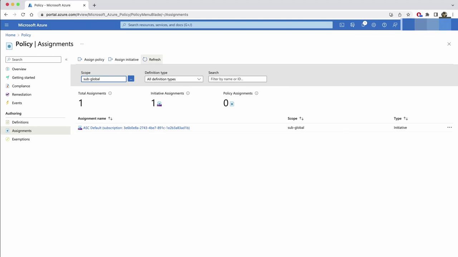Reload the page in the browser
Image resolution: width=458 pixels, height=257 pixels.
23,15
